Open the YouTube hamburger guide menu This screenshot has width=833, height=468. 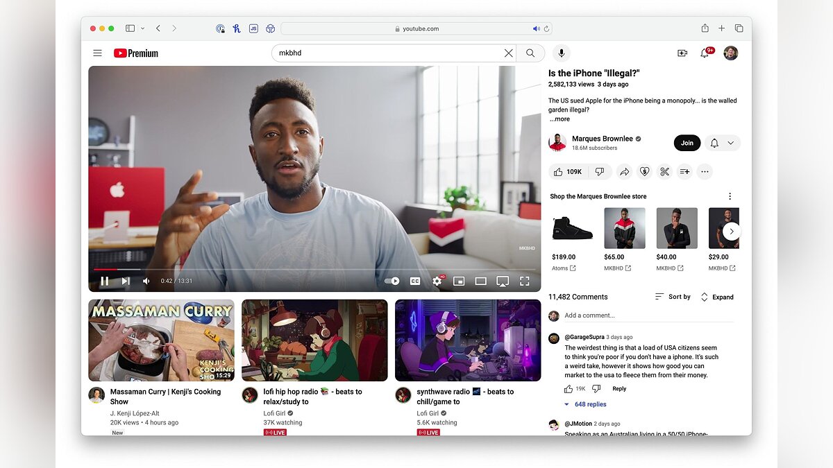tap(97, 53)
